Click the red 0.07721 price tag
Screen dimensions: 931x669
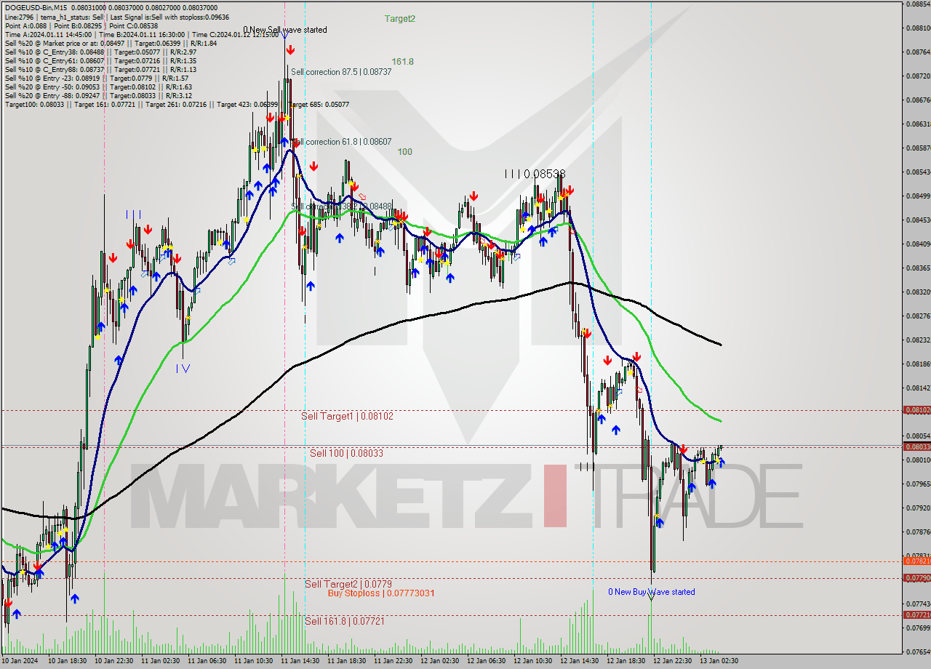coord(916,614)
